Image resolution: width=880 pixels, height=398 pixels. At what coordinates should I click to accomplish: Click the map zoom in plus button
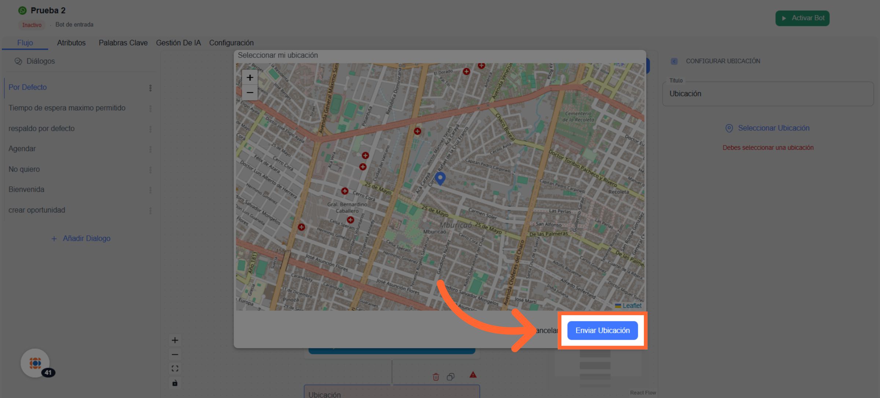[250, 78]
